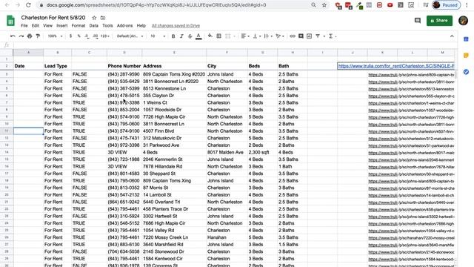Toggle italic formatting
Screen dimensions: 474x267
181,36
